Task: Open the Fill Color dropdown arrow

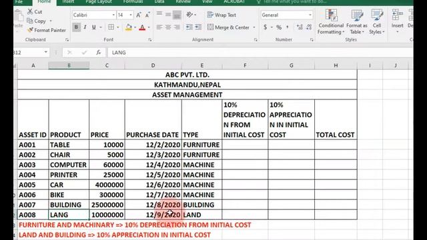Action: (x=135, y=27)
